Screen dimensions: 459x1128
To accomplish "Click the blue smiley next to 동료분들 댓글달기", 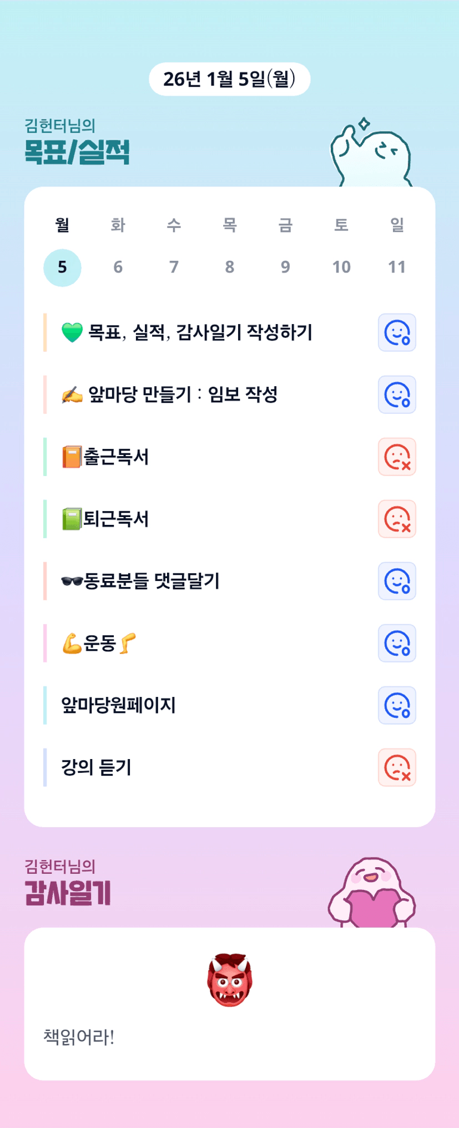I will [x=397, y=581].
